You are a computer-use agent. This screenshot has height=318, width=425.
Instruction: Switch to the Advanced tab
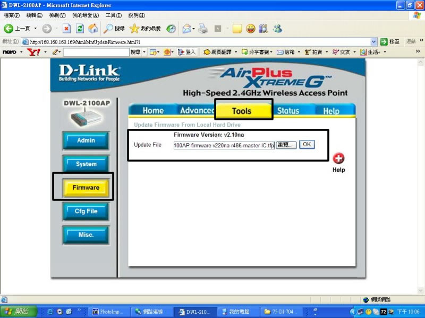pyautogui.click(x=197, y=111)
